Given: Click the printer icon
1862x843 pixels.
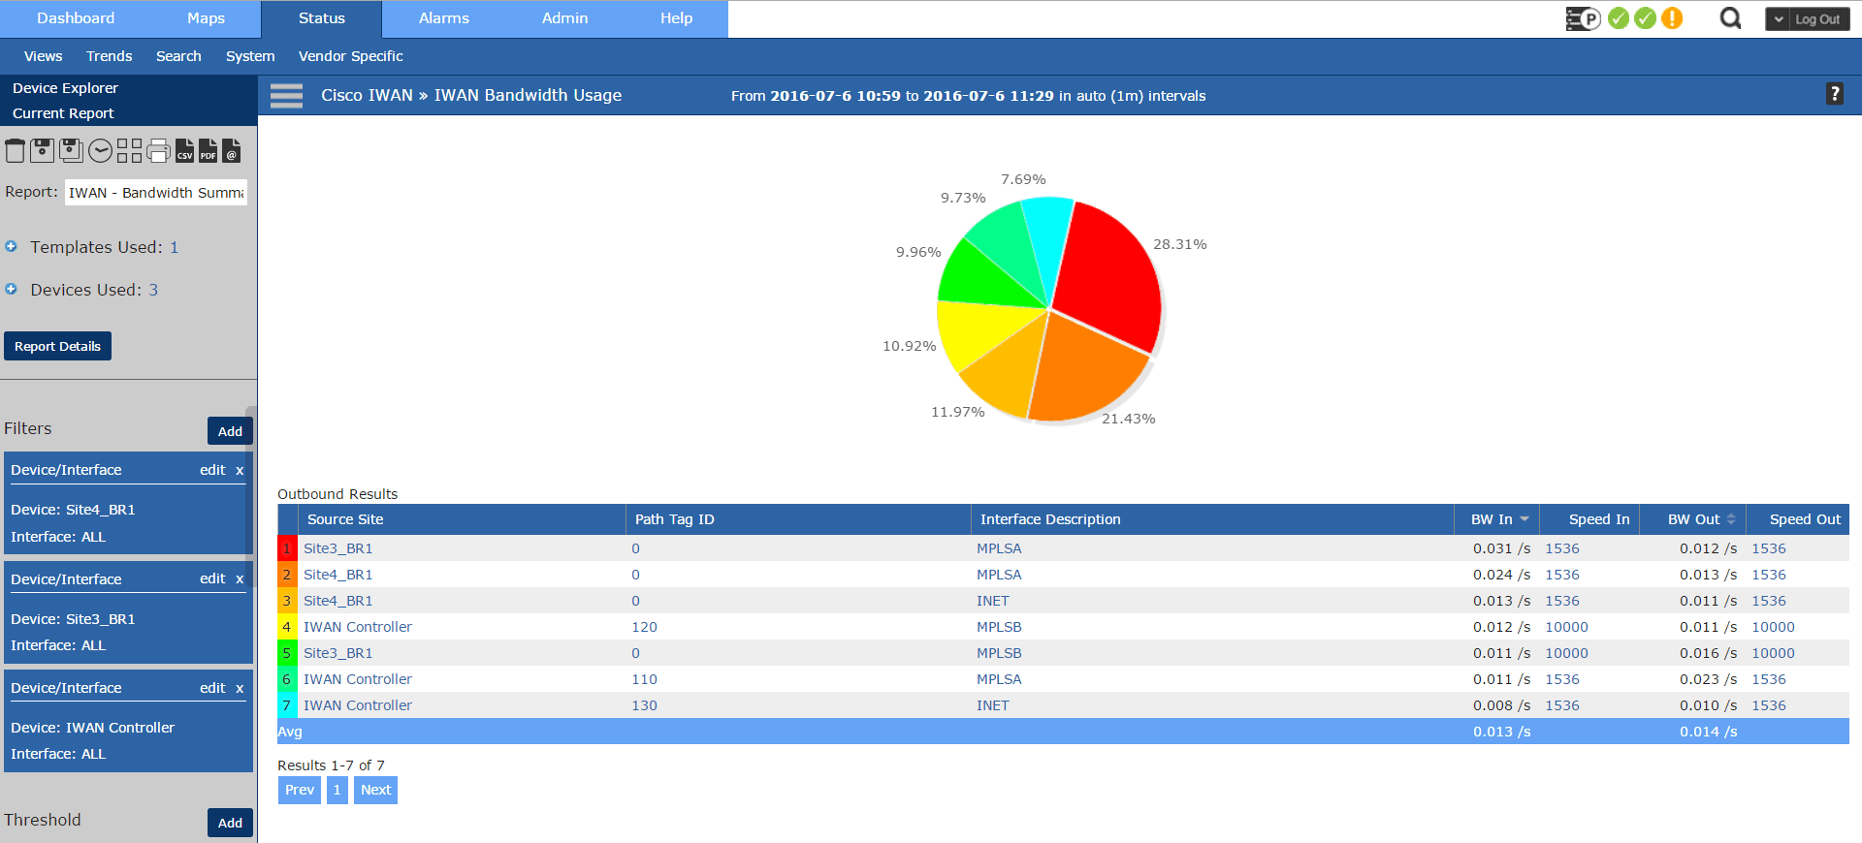Looking at the screenshot, I should [x=158, y=150].
